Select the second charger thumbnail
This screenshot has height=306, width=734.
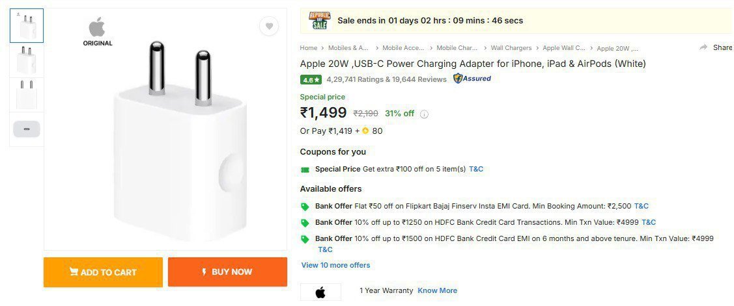click(27, 60)
